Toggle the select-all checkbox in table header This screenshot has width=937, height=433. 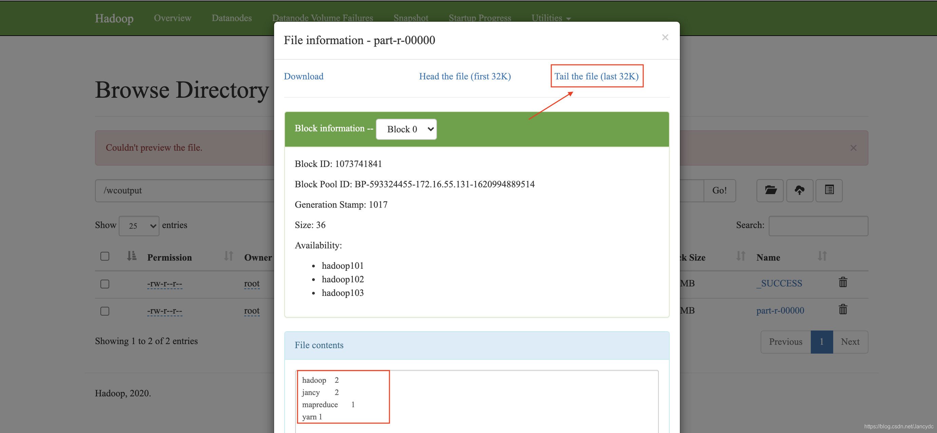105,257
